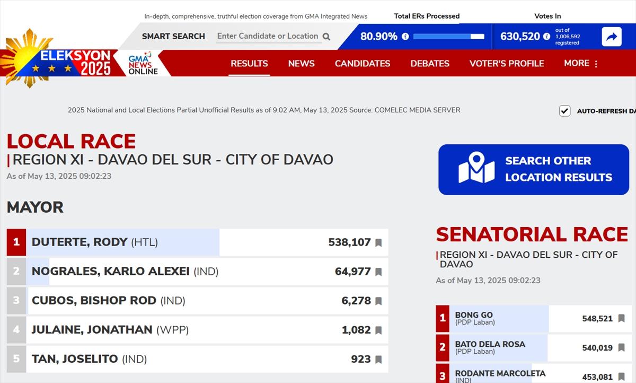This screenshot has height=383, width=636.
Task: Click info icon next to 80.90%
Action: click(x=405, y=37)
